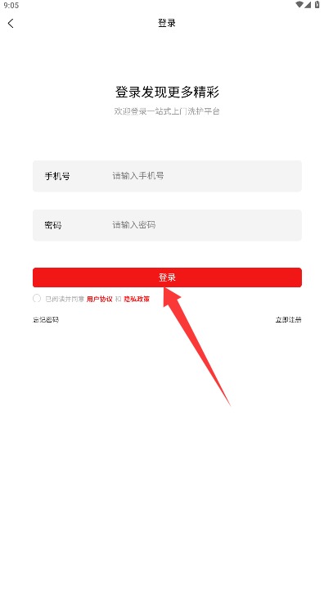The image size is (333, 591).
Task: Click the 登录发现更多精彩 heading text
Action: coord(167,92)
